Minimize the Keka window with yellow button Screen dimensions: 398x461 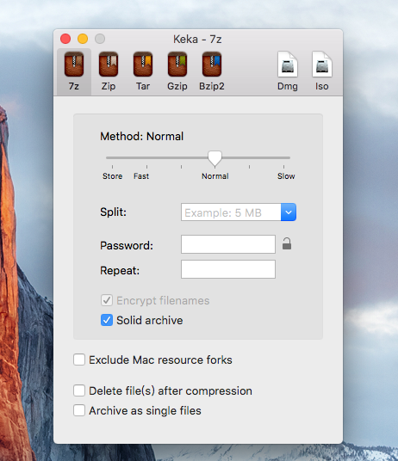83,39
